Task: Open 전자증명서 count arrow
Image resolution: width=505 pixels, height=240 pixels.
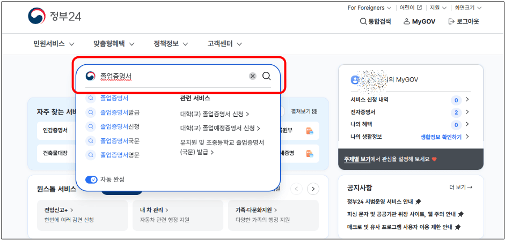Action: [467, 112]
